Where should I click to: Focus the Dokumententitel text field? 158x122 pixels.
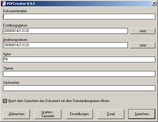(x=79, y=16)
